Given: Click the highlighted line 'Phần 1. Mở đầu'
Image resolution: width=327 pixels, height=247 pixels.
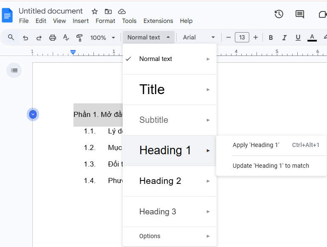Looking at the screenshot, I should click(98, 115).
